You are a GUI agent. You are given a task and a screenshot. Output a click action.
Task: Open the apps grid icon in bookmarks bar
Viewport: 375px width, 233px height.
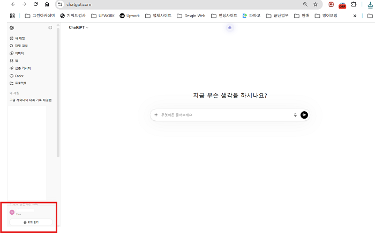[12, 16]
